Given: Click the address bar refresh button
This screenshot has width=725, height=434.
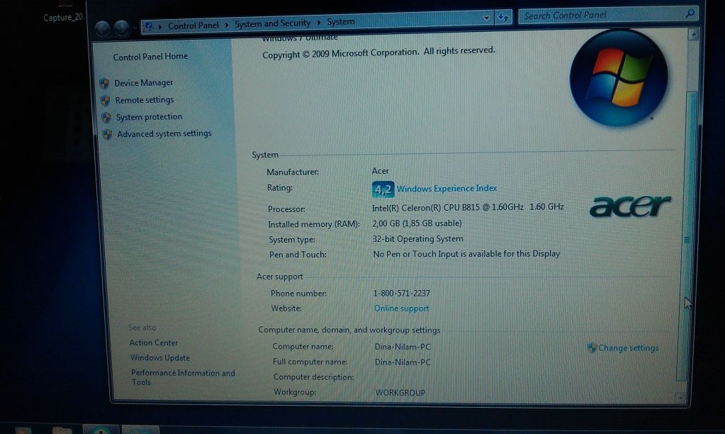Looking at the screenshot, I should (503, 18).
